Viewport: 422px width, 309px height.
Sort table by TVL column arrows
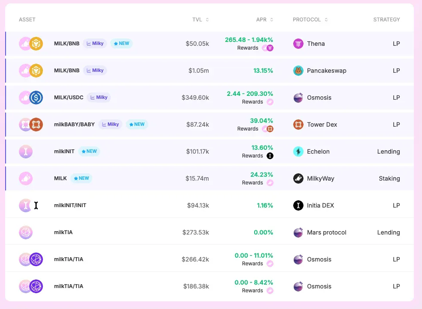[x=207, y=20]
